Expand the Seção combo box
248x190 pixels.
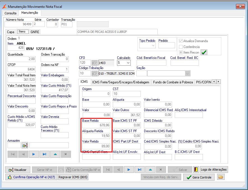pyautogui.click(x=187, y=74)
